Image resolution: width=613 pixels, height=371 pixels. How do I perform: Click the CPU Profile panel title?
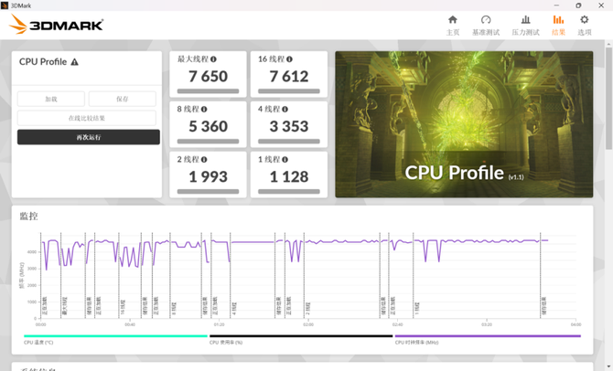click(x=43, y=62)
